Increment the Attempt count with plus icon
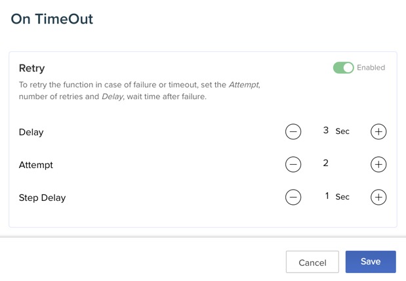Image resolution: width=406 pixels, height=281 pixels. pos(378,164)
